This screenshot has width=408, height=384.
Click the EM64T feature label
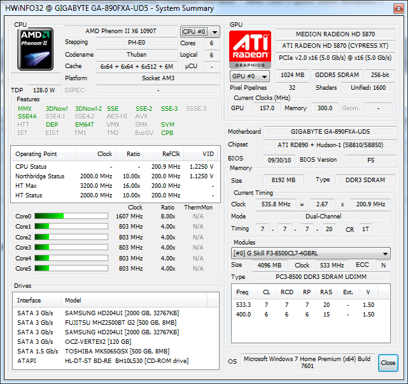click(x=85, y=125)
